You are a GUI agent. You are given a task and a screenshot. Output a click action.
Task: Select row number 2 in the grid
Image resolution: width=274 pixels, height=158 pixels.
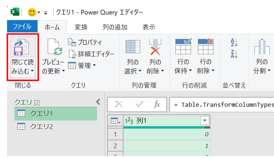click(115, 146)
